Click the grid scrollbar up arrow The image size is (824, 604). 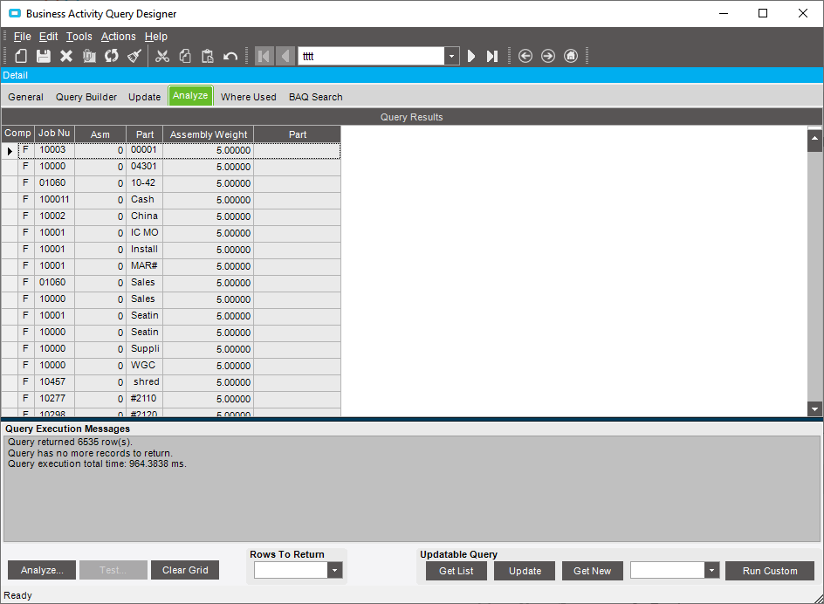click(x=814, y=140)
